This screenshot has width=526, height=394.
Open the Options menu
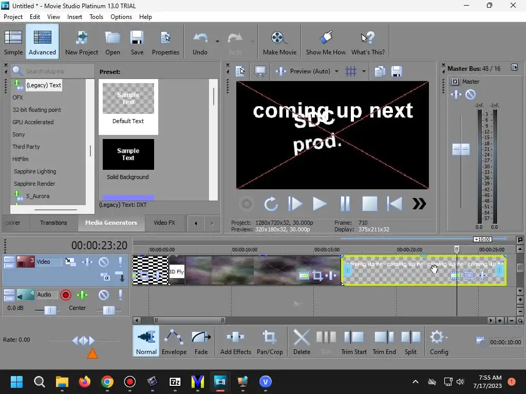(121, 17)
